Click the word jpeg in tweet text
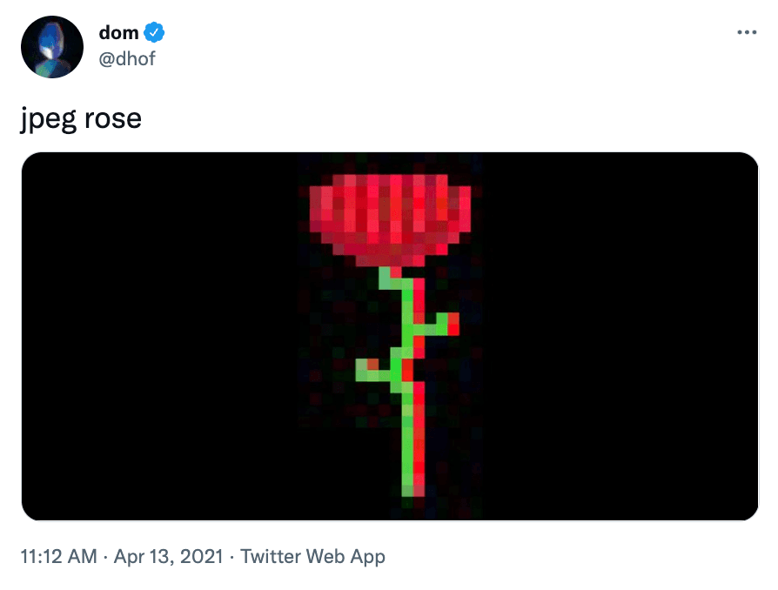Screen dimensions: 778x590 (49, 120)
